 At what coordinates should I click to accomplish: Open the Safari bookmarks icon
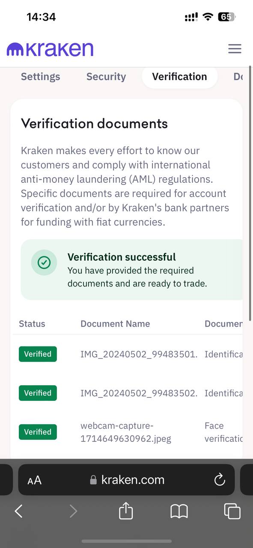pyautogui.click(x=179, y=511)
